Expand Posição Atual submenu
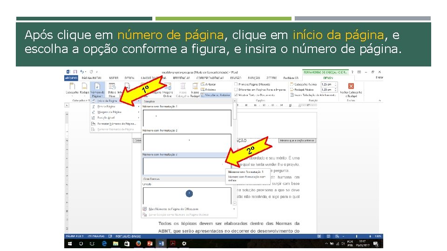 pyautogui.click(x=115, y=118)
